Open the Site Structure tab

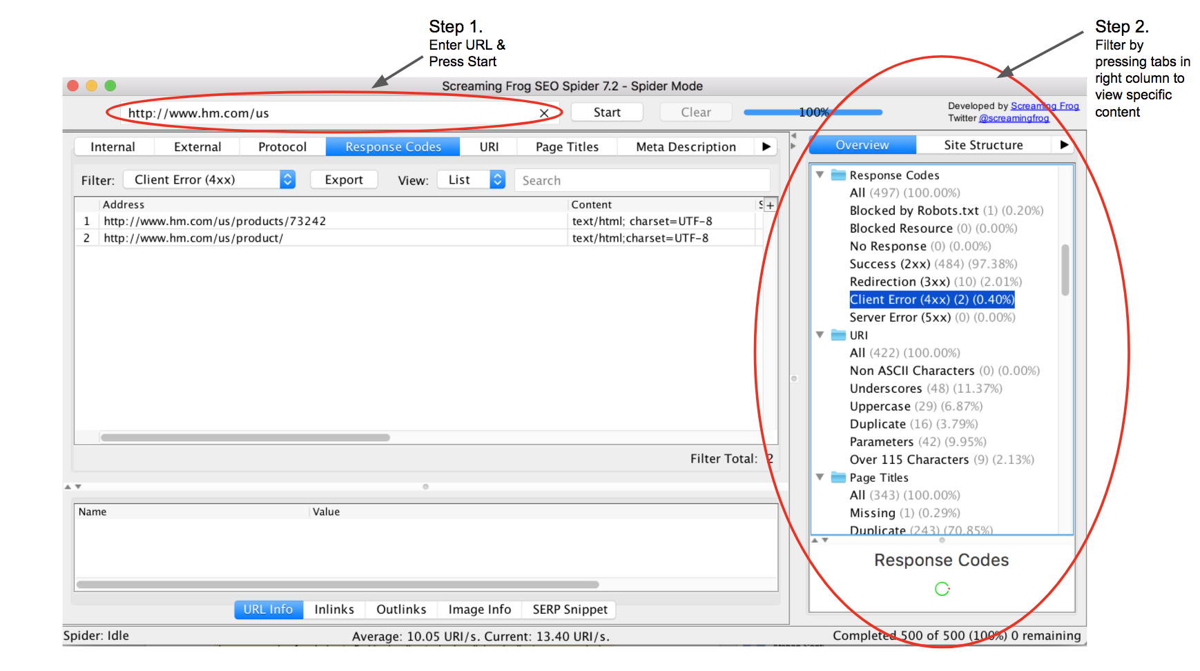[983, 145]
